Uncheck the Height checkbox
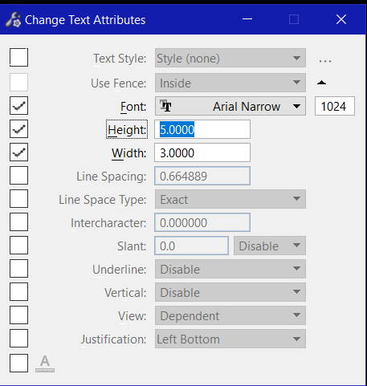The height and width of the screenshot is (386, 367). pyautogui.click(x=18, y=129)
